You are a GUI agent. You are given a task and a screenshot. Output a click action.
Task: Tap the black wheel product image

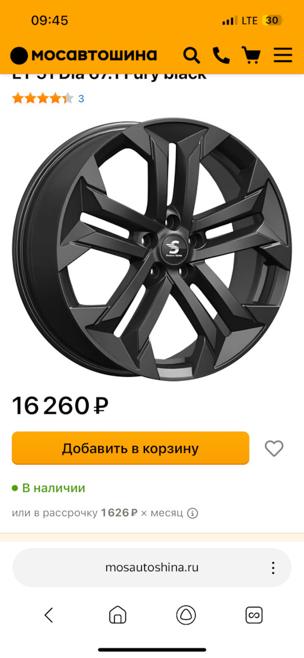click(x=151, y=250)
